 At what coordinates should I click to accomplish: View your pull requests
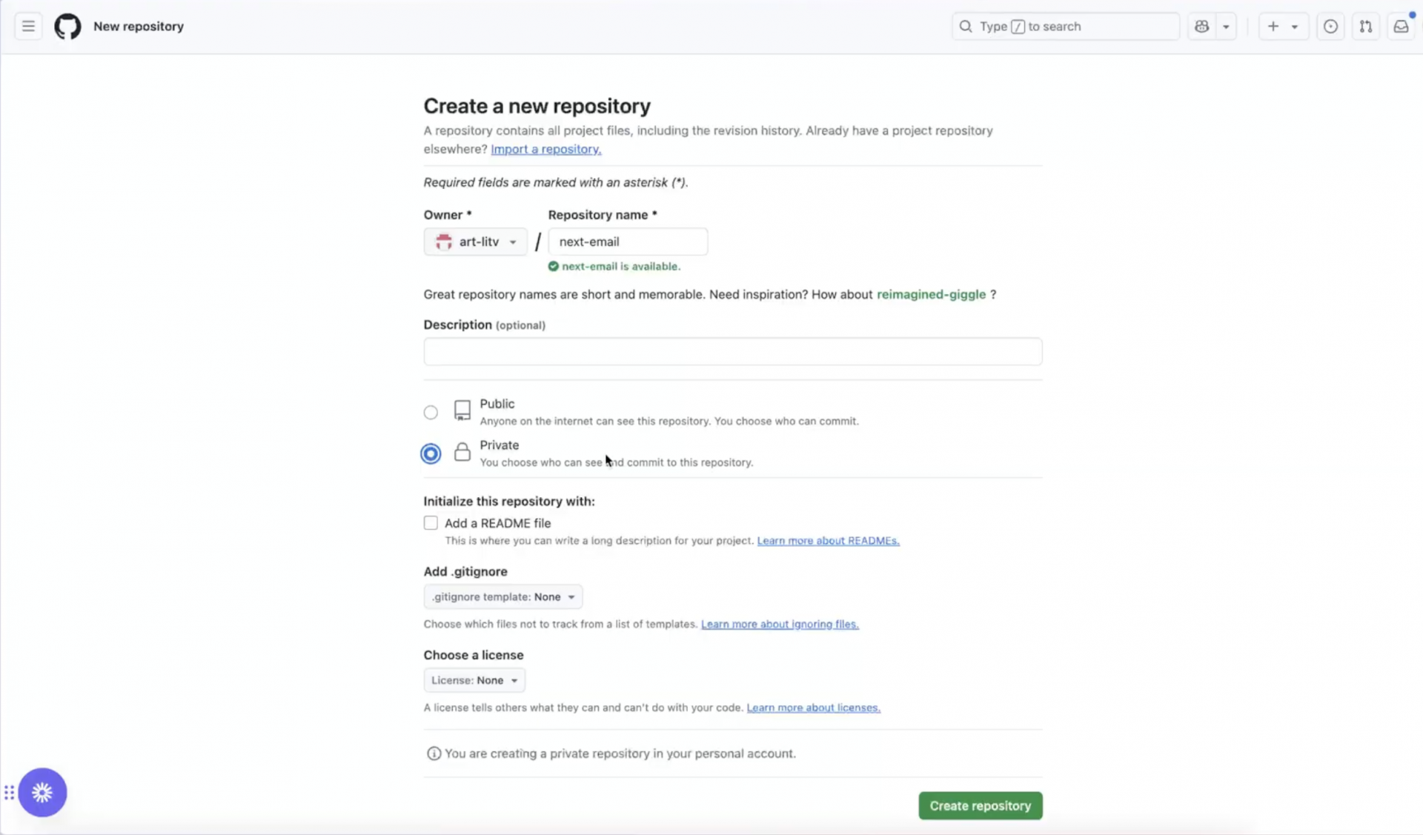click(x=1366, y=26)
